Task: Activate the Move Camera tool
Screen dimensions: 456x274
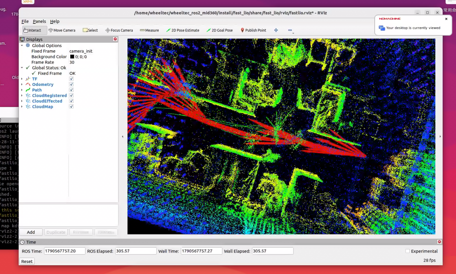Action: tap(62, 30)
